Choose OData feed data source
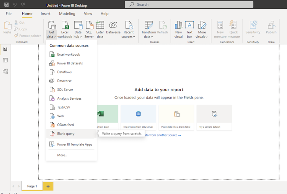Image resolution: width=287 pixels, height=194 pixels. pos(72,125)
